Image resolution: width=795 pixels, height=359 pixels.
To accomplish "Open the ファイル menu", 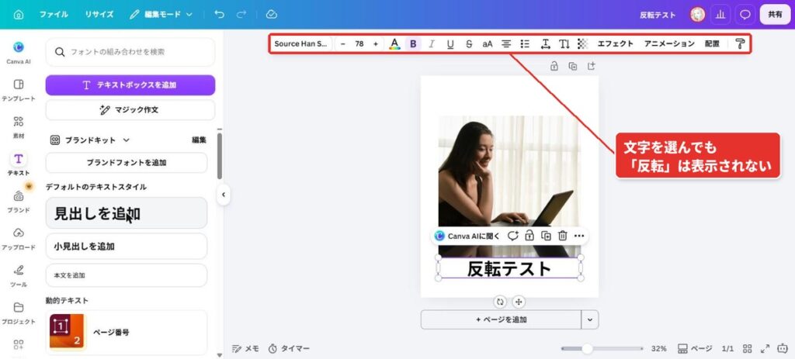I will [54, 15].
